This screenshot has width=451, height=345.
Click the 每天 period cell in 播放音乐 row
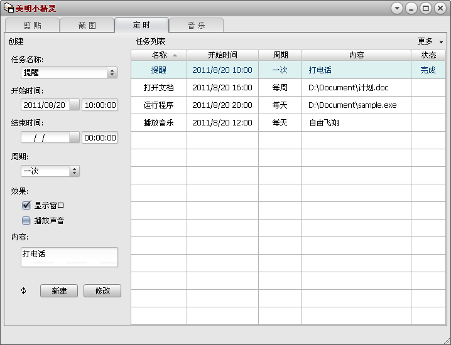point(280,123)
